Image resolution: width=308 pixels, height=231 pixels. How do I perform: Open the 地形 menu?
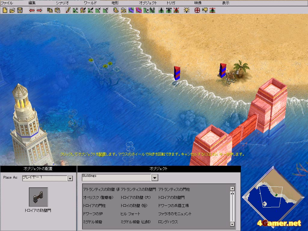[115, 3]
